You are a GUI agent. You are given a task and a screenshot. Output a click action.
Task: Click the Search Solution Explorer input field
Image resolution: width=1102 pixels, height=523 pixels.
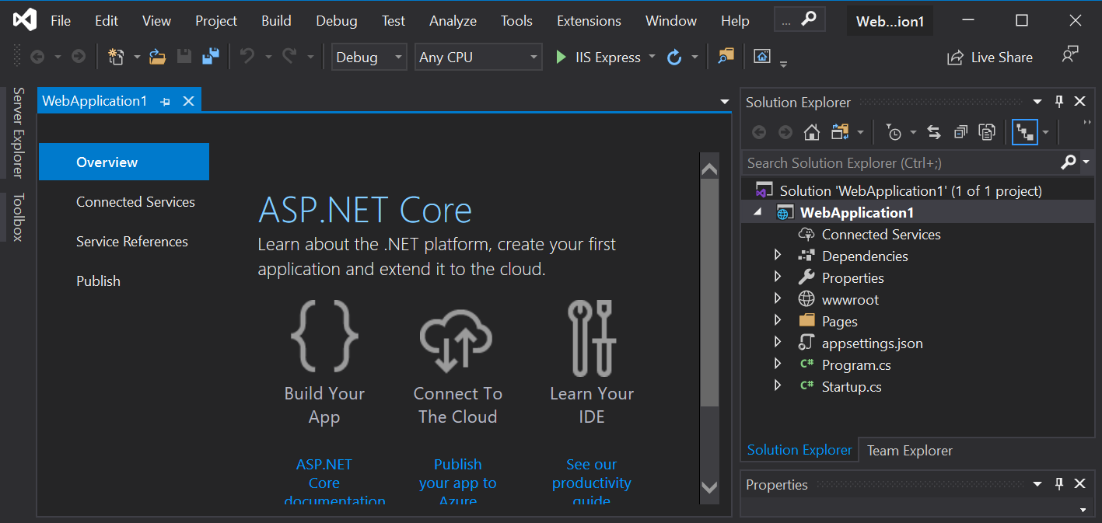pos(901,162)
